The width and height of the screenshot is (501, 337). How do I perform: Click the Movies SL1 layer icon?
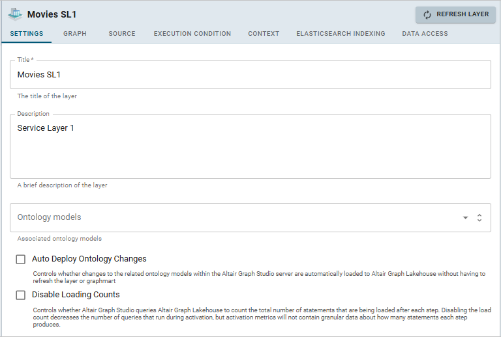pyautogui.click(x=15, y=14)
